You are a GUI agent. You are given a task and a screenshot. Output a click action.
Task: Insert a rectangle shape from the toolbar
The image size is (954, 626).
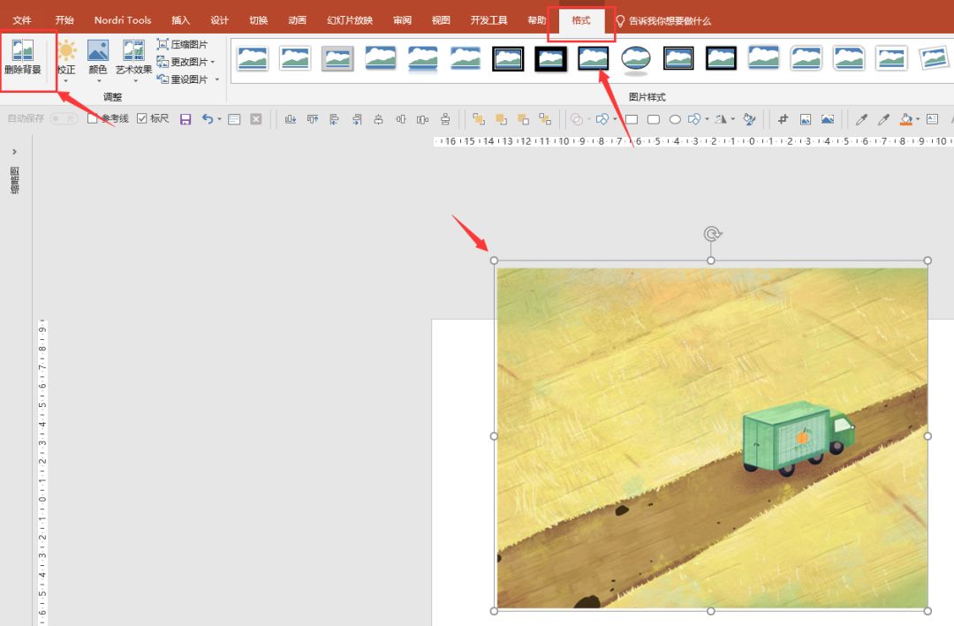pos(632,119)
